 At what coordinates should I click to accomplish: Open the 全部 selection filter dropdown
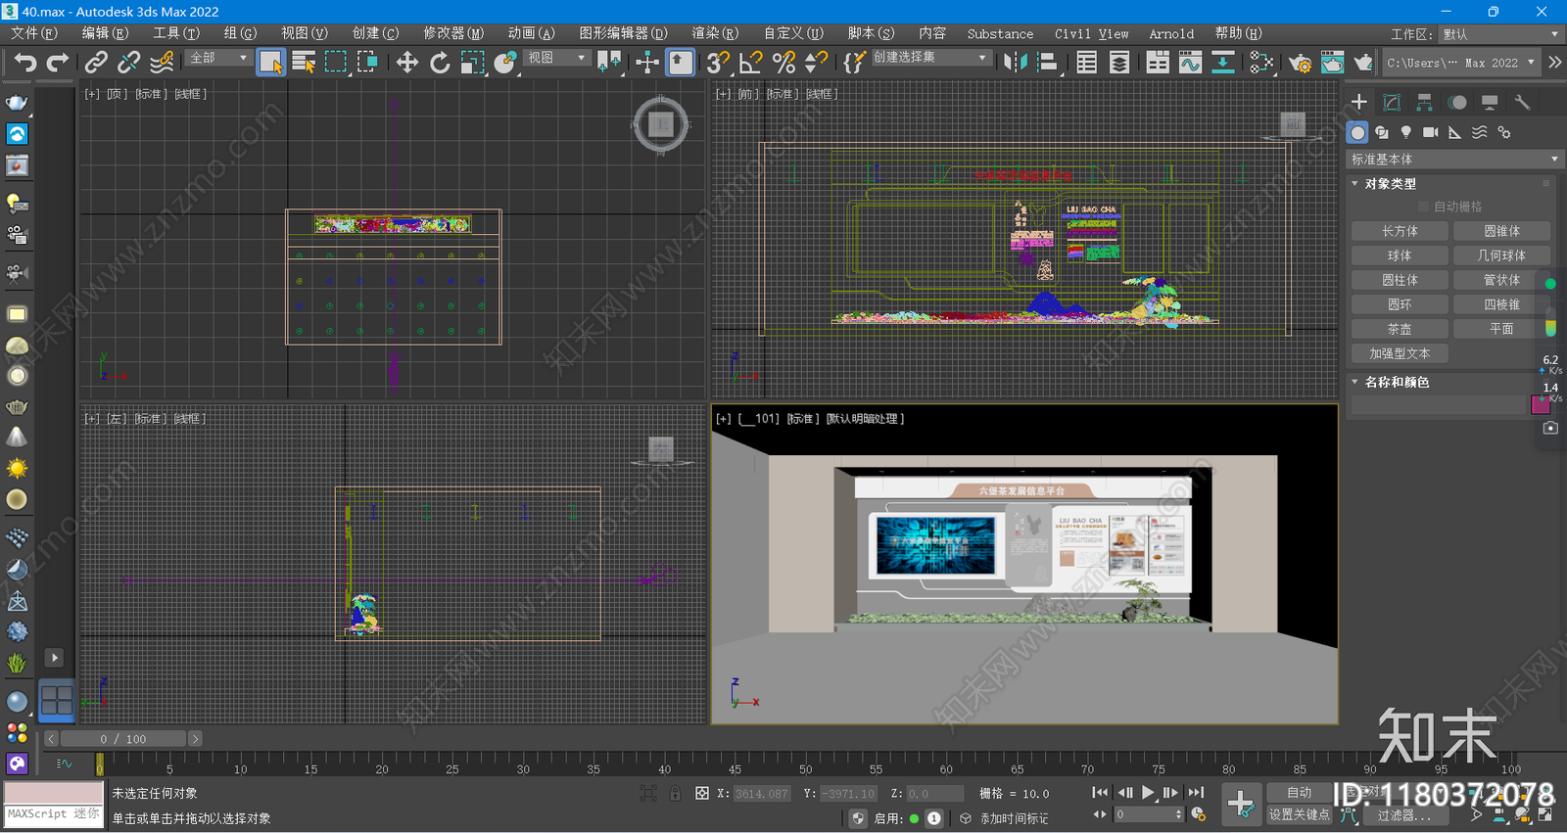[218, 58]
